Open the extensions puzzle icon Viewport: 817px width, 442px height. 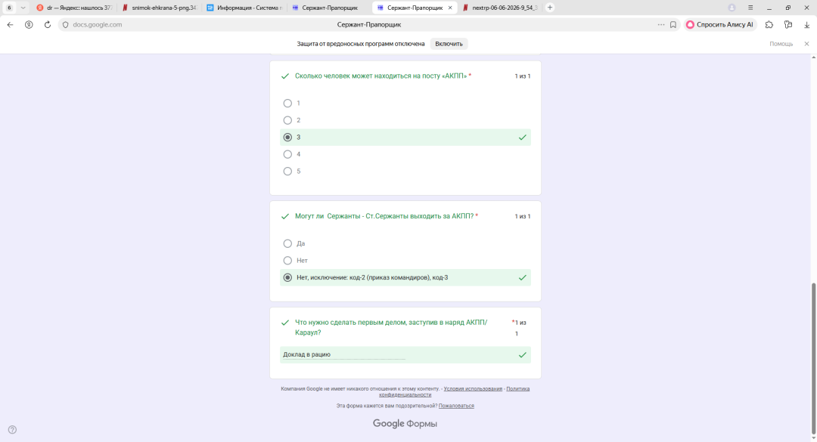coord(769,24)
